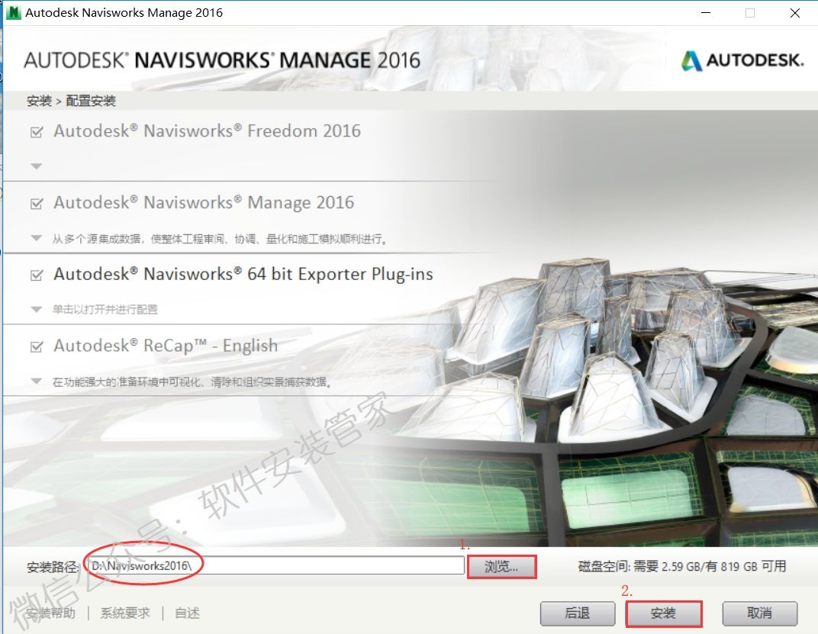Click the Navisworks app icon in title bar

13,12
